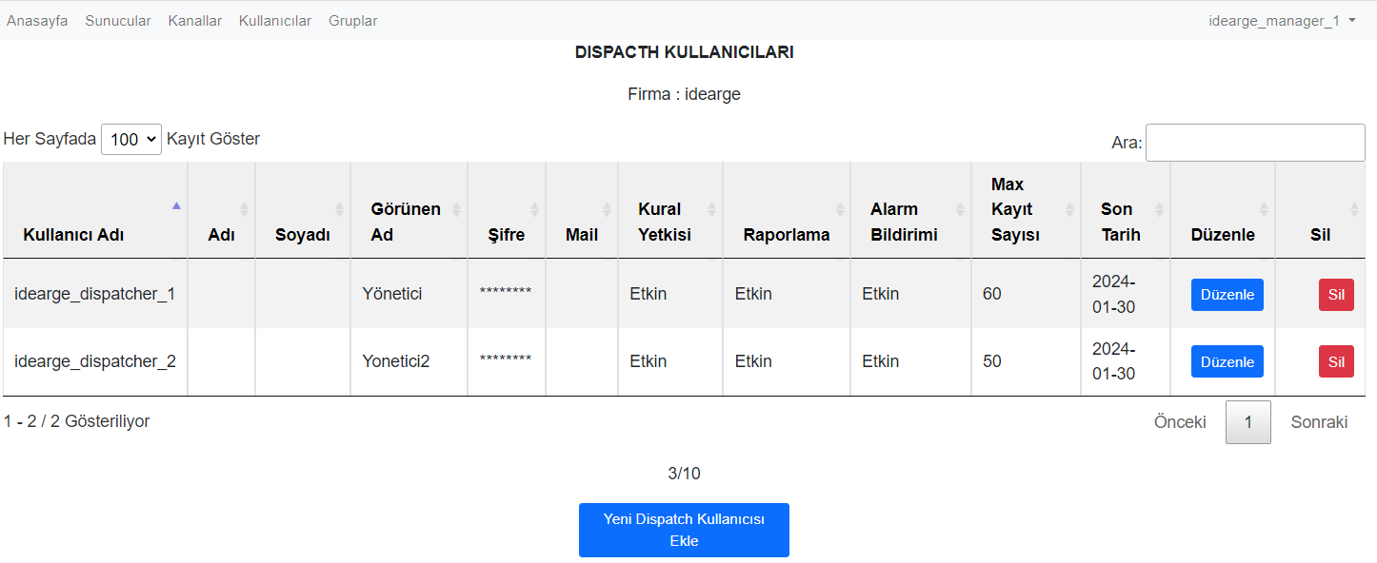
Task: Sort by Raporlama column sort icon
Action: point(840,209)
